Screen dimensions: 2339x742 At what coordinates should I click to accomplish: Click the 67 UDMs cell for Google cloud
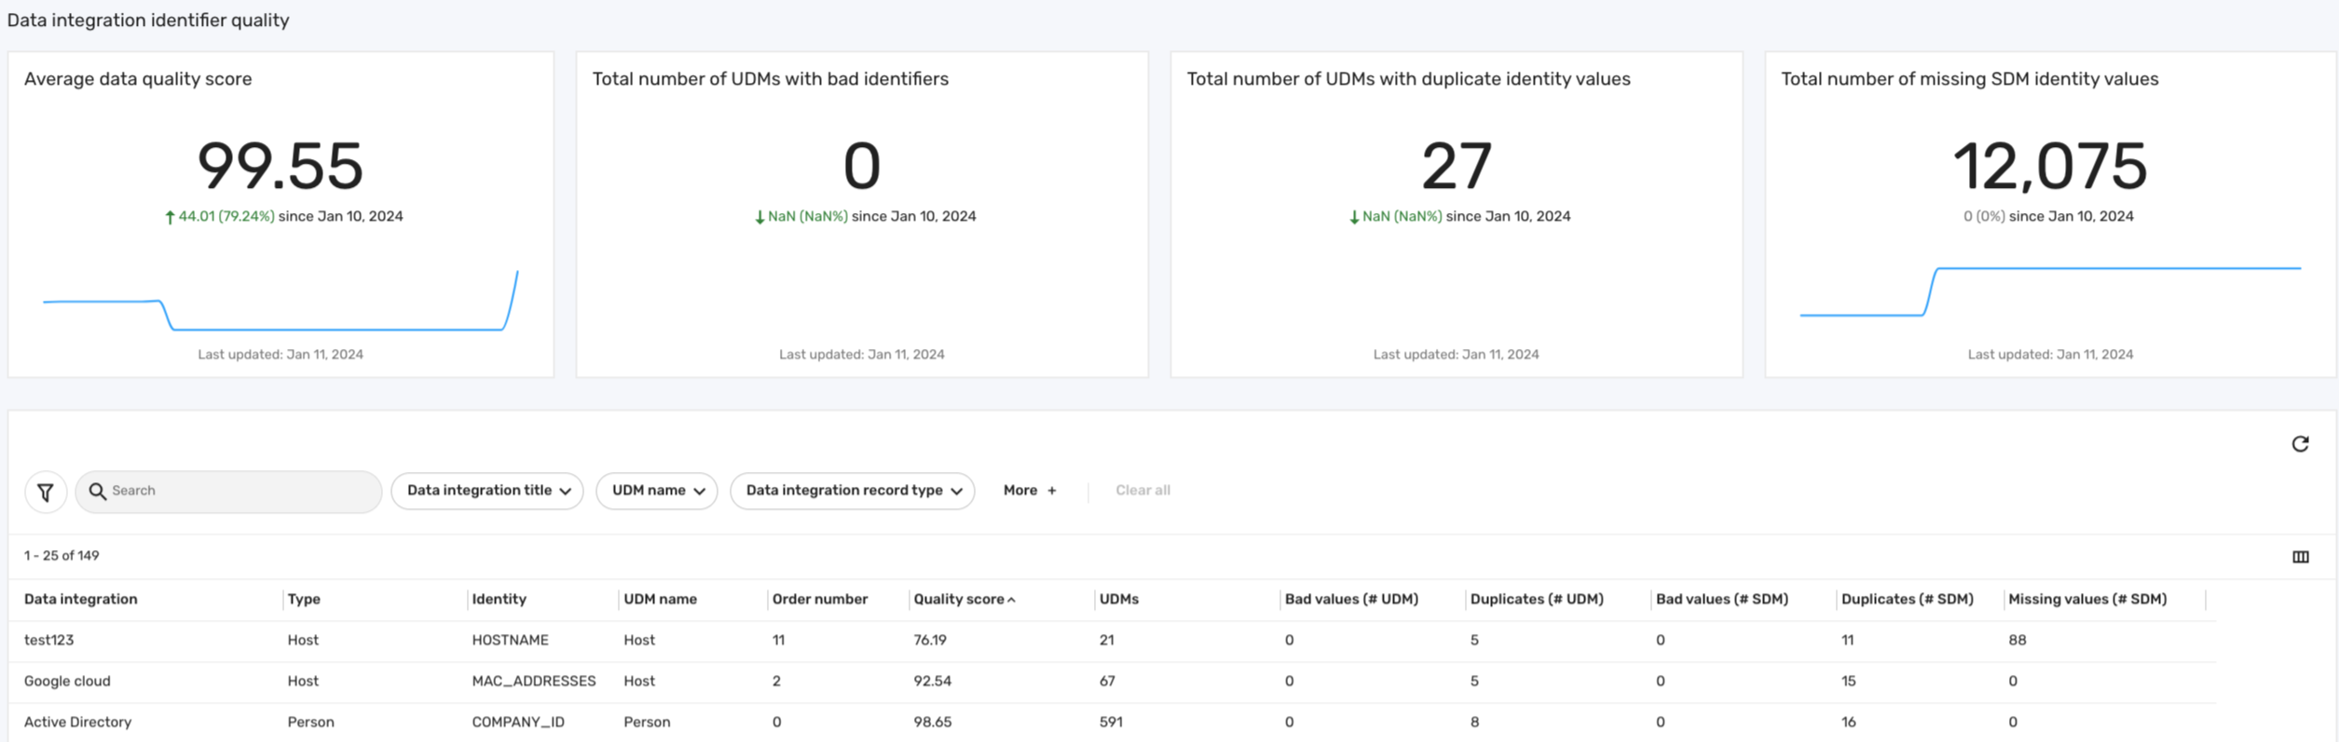(x=1107, y=681)
